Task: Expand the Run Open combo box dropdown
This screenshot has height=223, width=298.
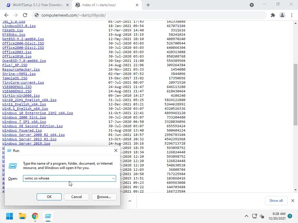Action: point(113,179)
